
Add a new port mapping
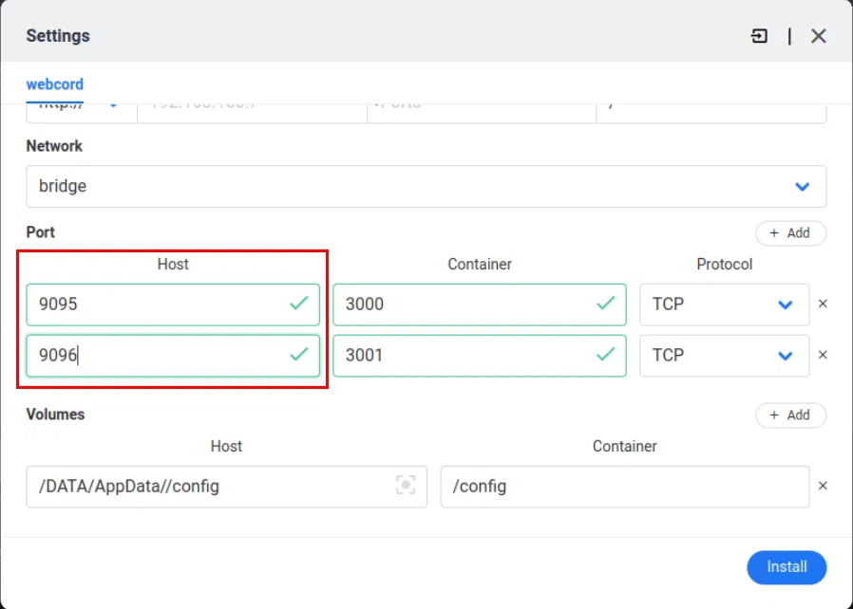(x=790, y=232)
